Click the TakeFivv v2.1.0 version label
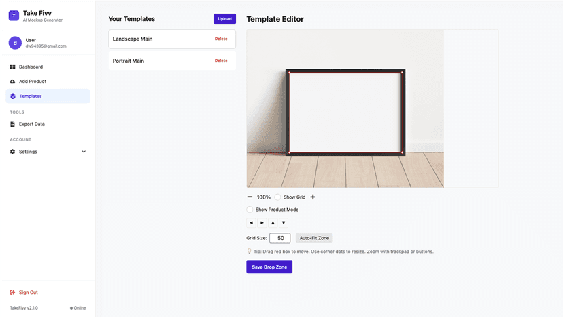The height and width of the screenshot is (317, 563). [24, 308]
